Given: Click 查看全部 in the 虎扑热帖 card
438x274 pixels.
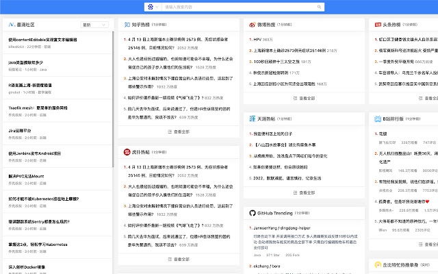Looking at the screenshot, I should (x=181, y=259).
